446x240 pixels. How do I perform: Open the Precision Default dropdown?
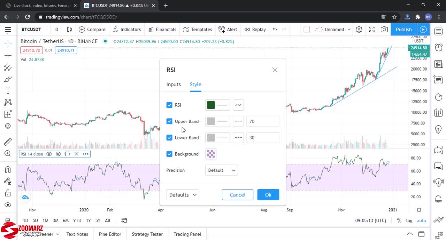(x=222, y=170)
